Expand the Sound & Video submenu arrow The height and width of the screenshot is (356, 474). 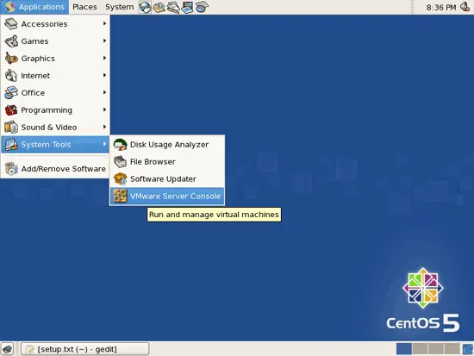104,127
